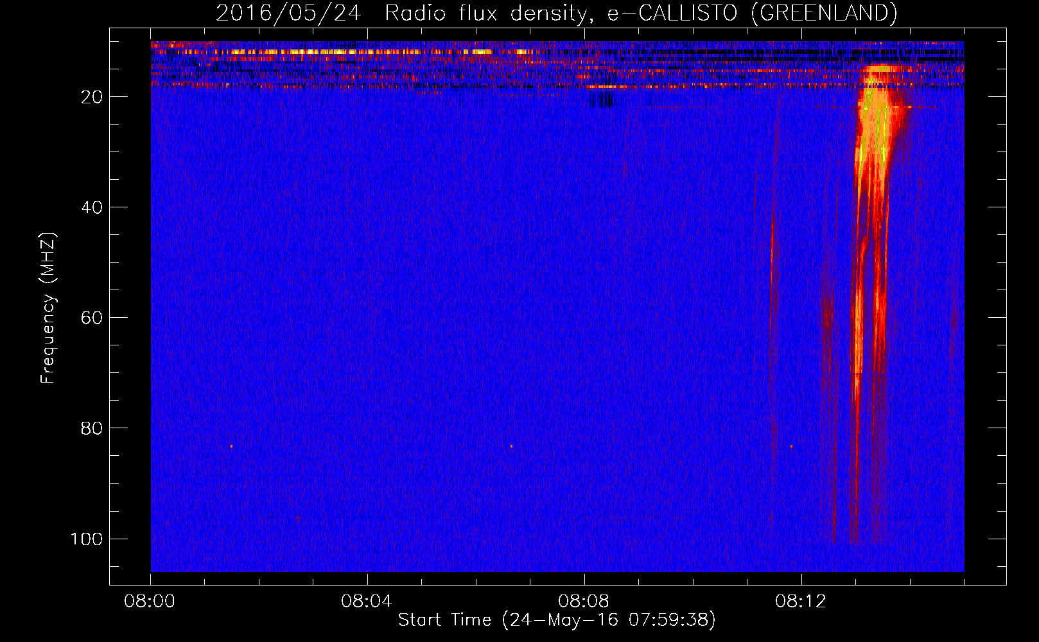Screen dimensions: 1039x642
Task: Click the plot title "Radio flux density, e-CALLISTO (GREENLAND)"
Action: (641, 13)
